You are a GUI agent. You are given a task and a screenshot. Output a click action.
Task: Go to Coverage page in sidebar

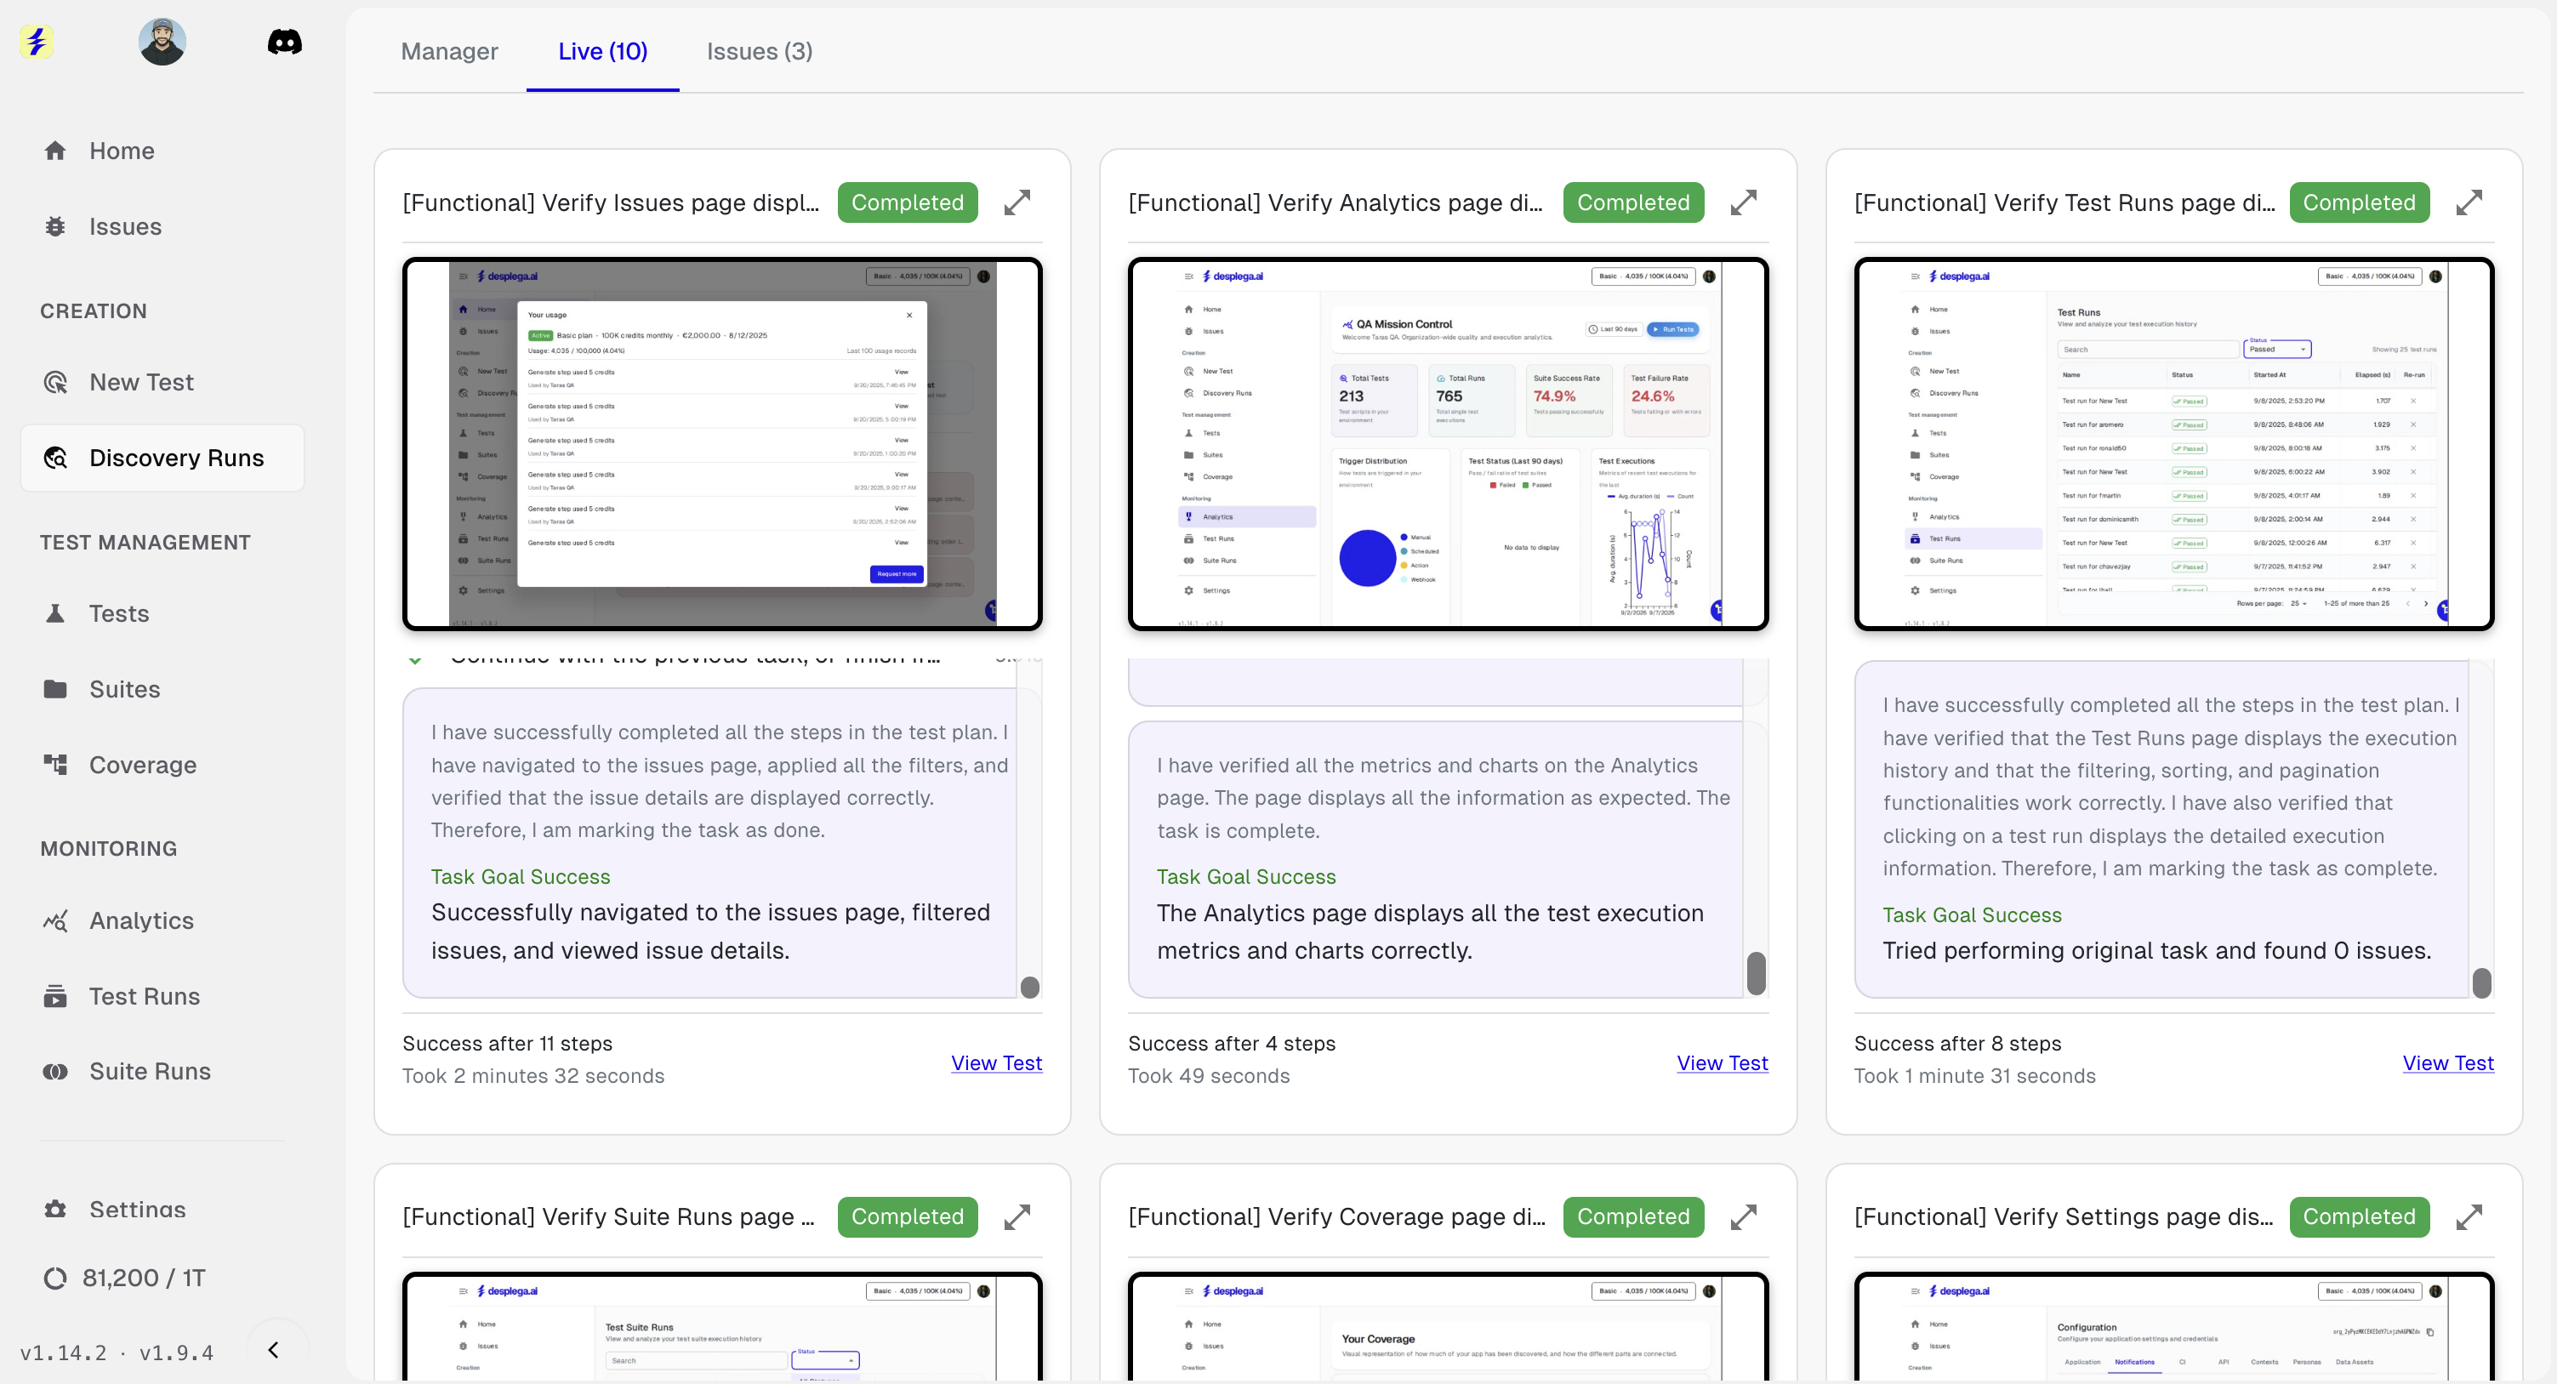(x=142, y=765)
